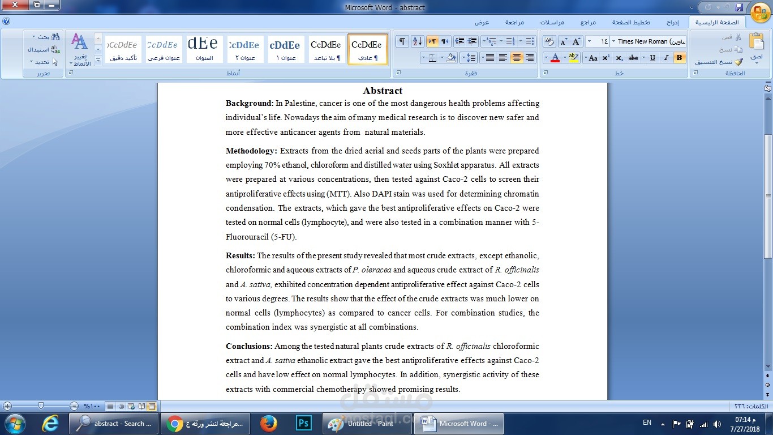Toggle Bold formatting in the font group
This screenshot has height=435, width=773.
coord(679,57)
